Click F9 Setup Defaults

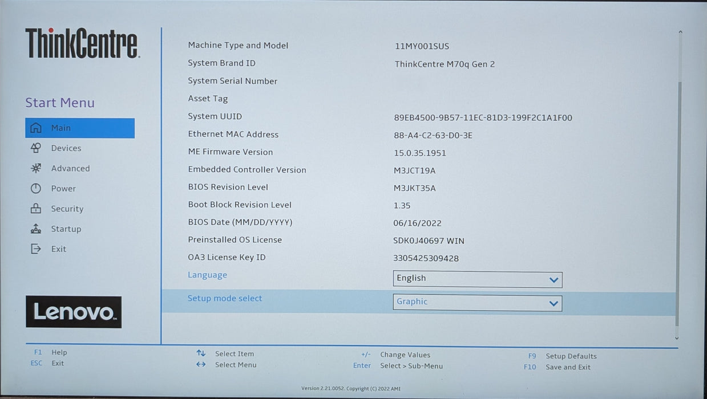(562, 356)
